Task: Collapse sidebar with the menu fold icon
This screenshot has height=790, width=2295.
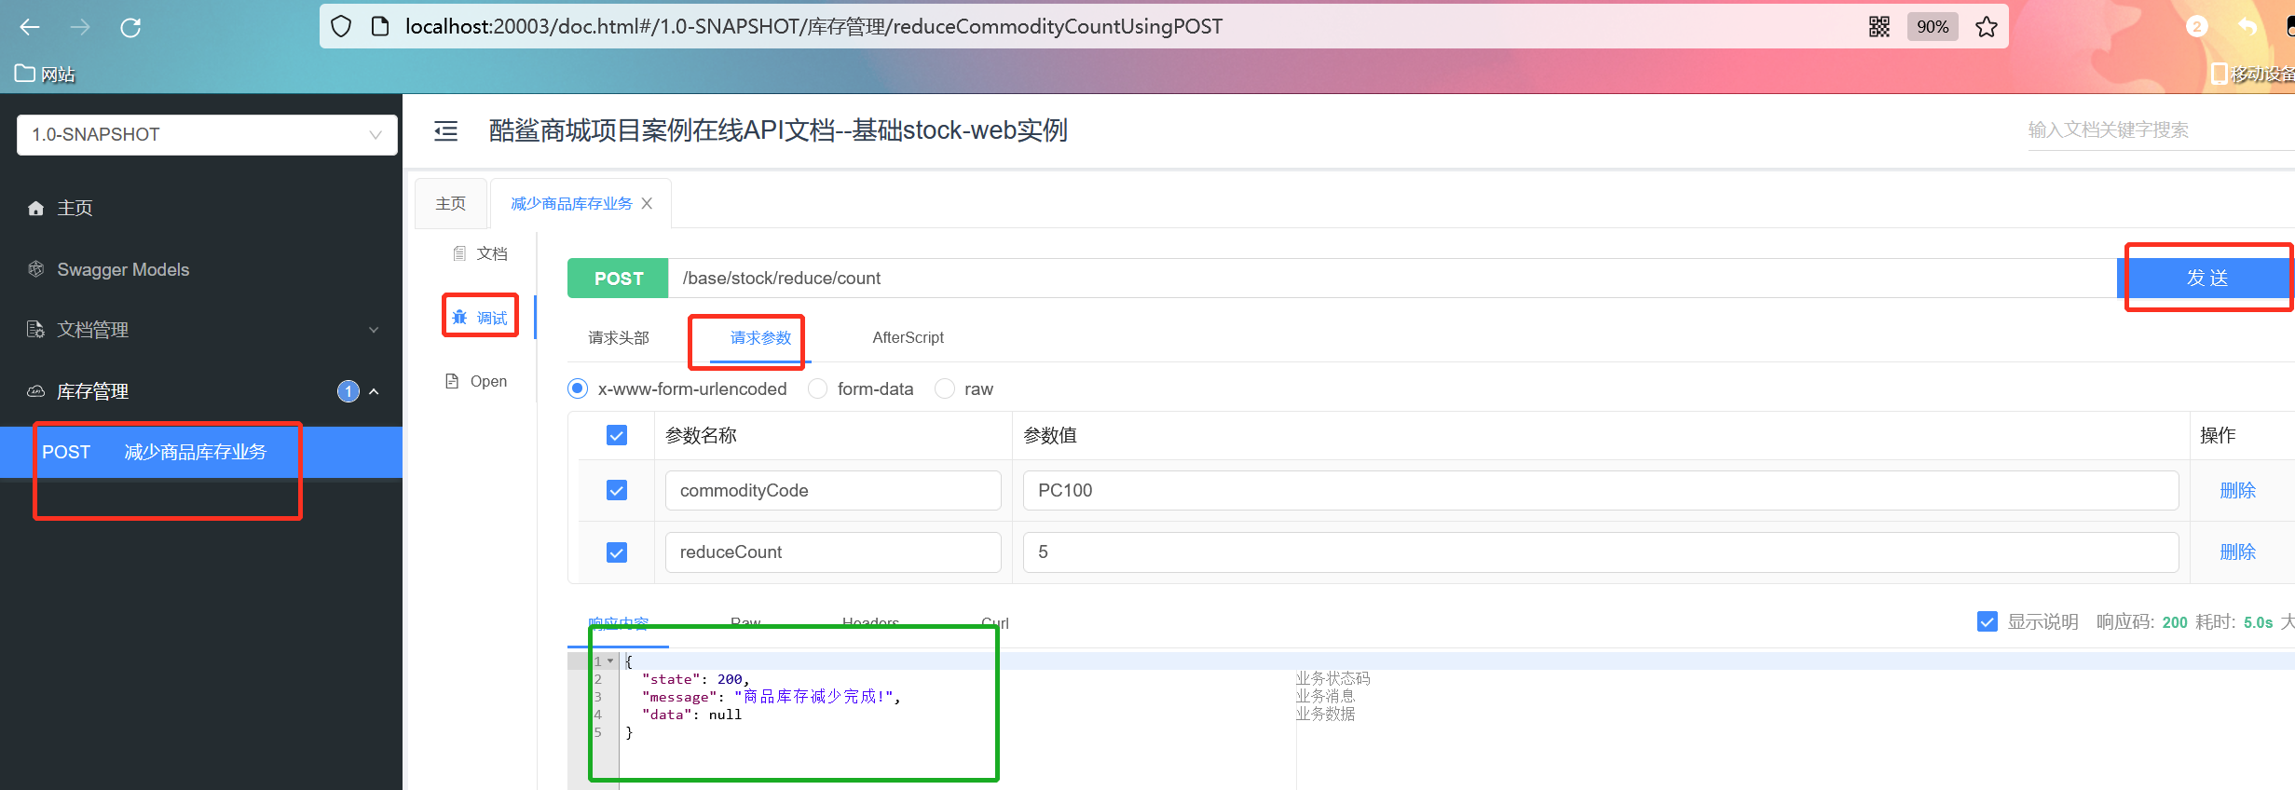Action: click(x=446, y=130)
